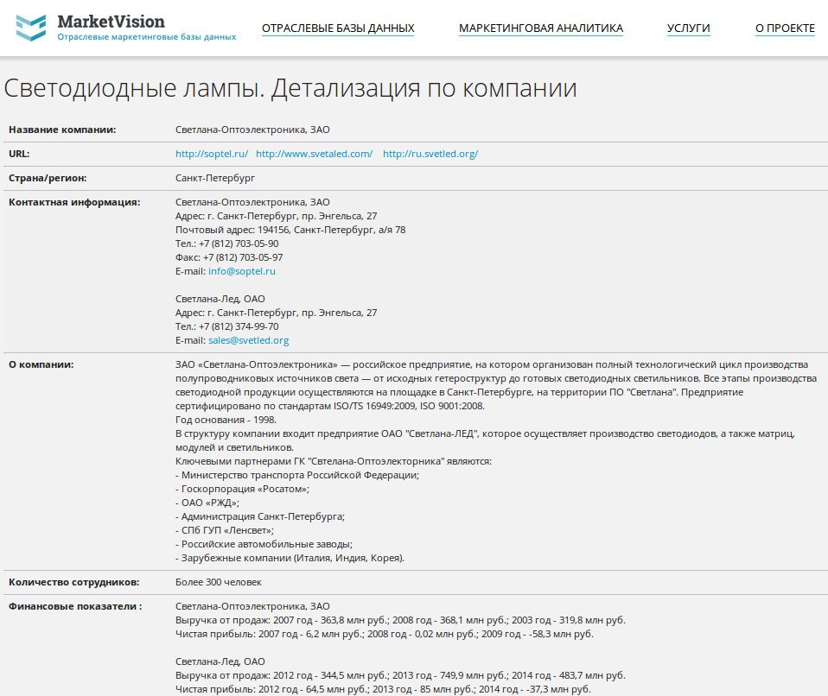Screen dimensions: 828x696
Task: Select the Администрация Санкт-Петербурга item
Action: pyautogui.click(x=260, y=516)
